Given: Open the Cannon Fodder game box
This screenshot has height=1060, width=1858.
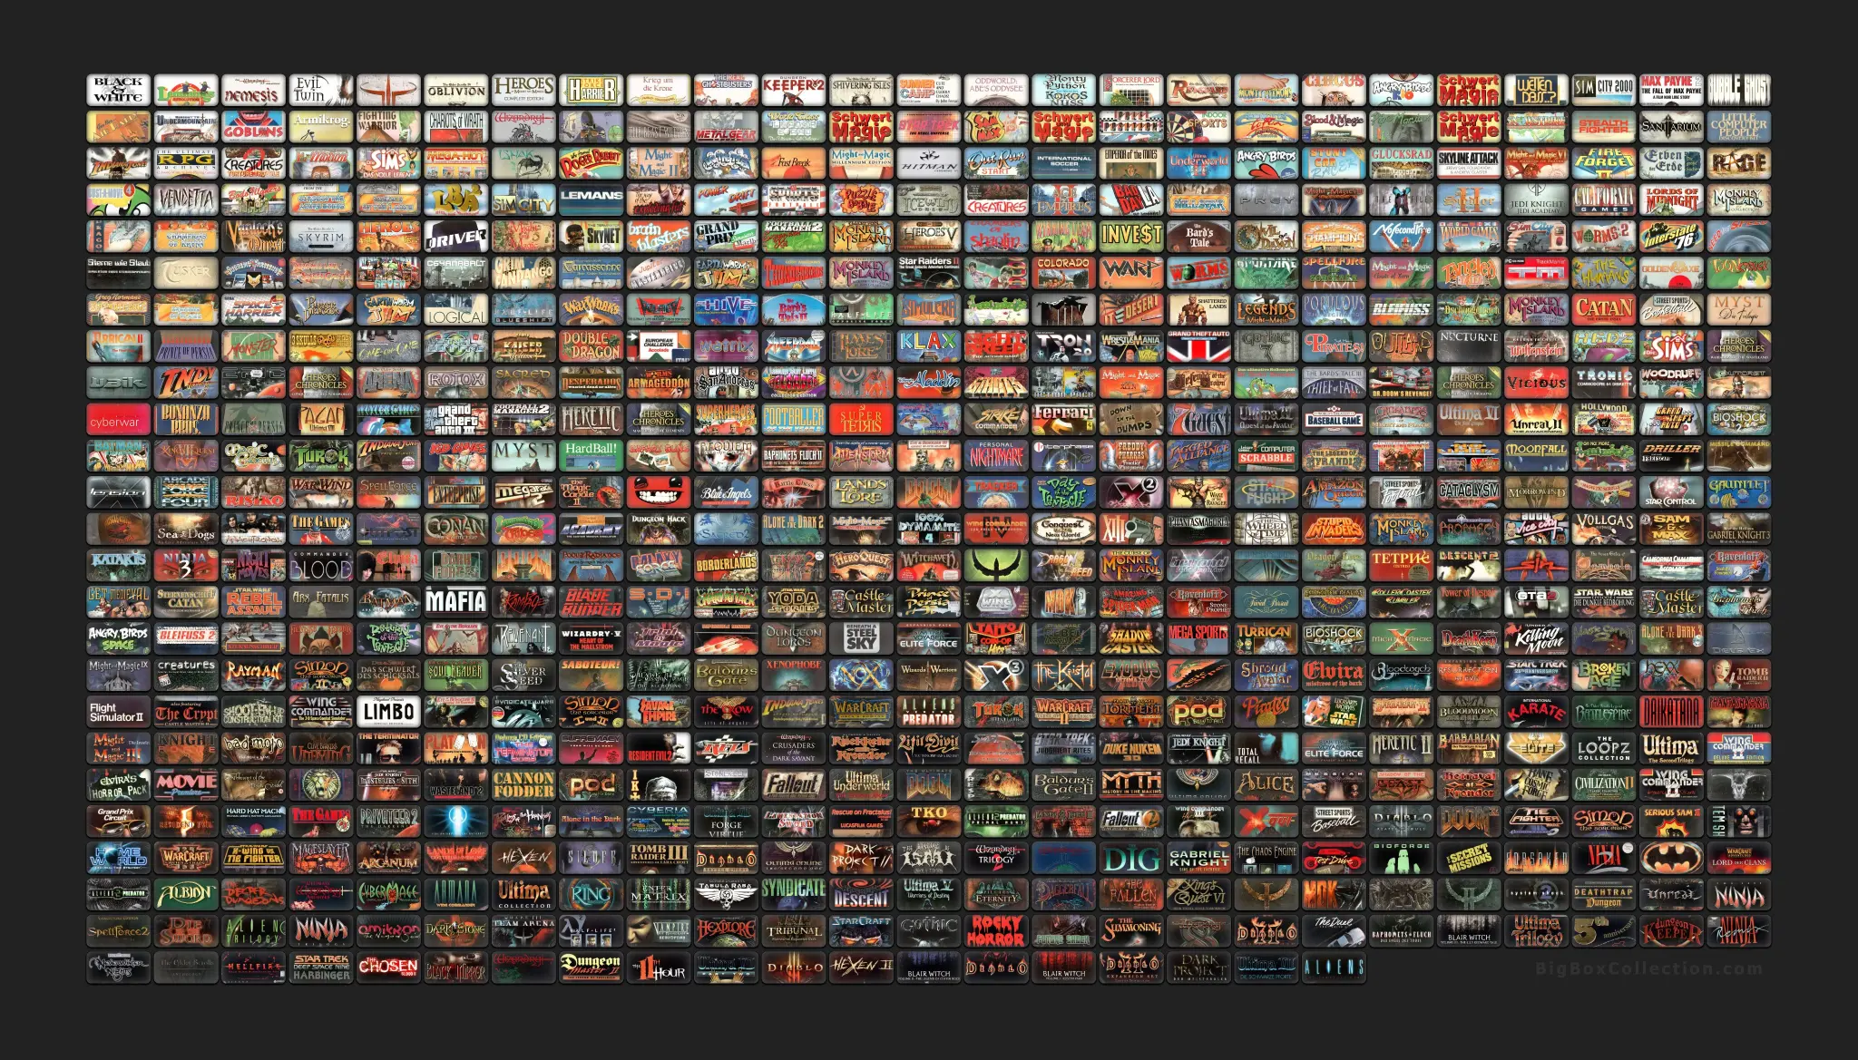Looking at the screenshot, I should point(523,784).
